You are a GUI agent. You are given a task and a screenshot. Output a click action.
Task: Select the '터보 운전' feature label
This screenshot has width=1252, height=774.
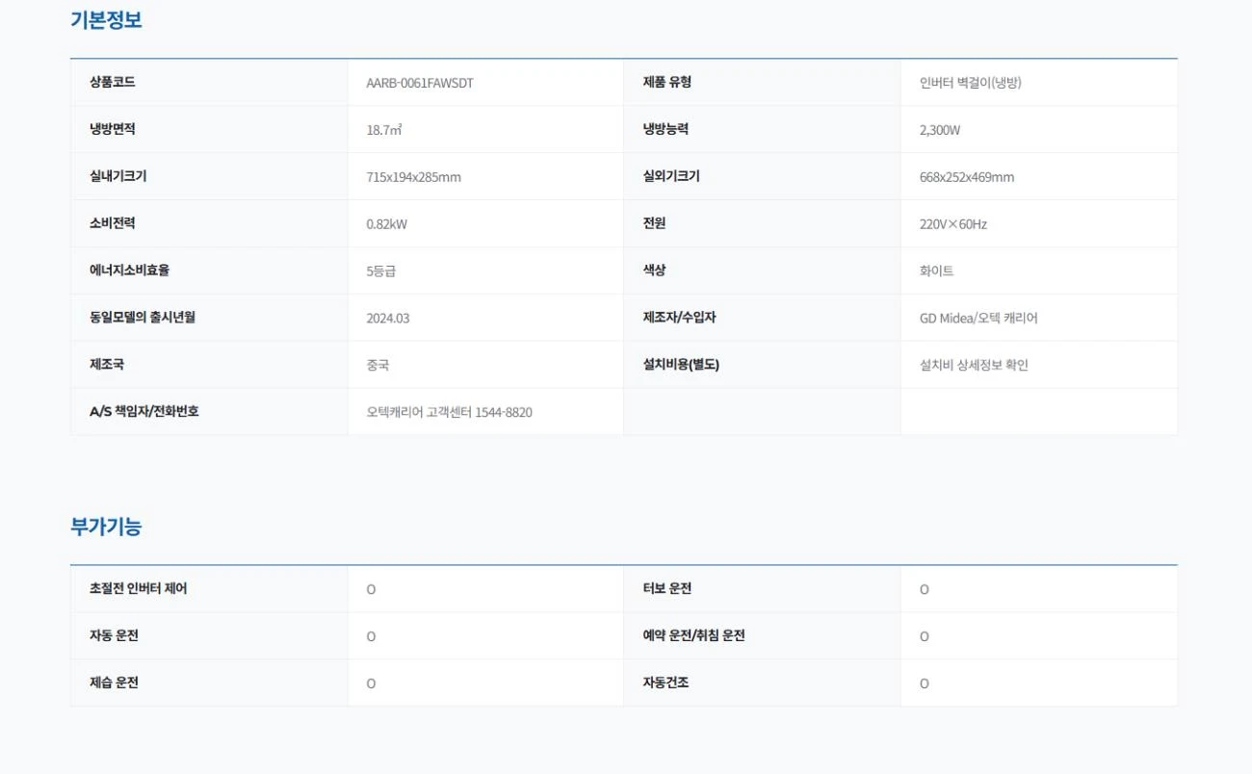pyautogui.click(x=667, y=588)
